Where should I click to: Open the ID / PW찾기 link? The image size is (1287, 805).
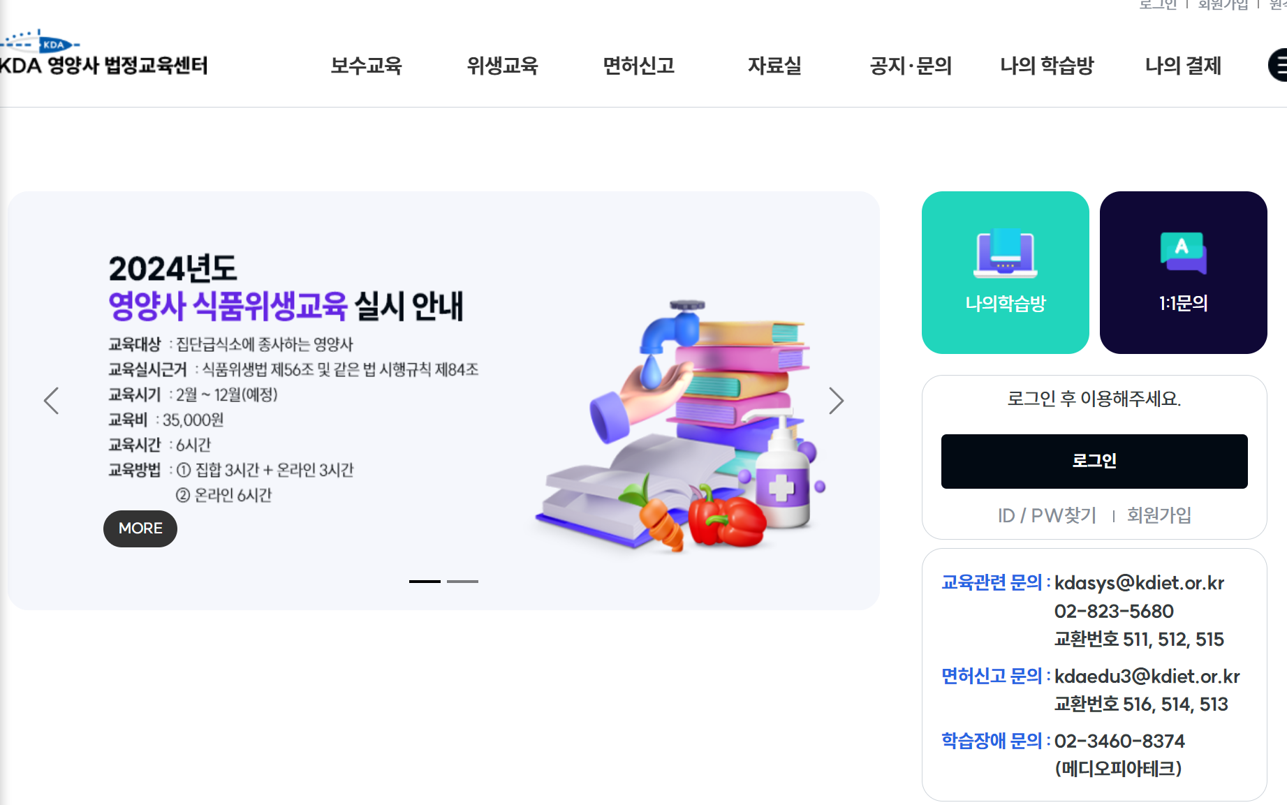1047,515
